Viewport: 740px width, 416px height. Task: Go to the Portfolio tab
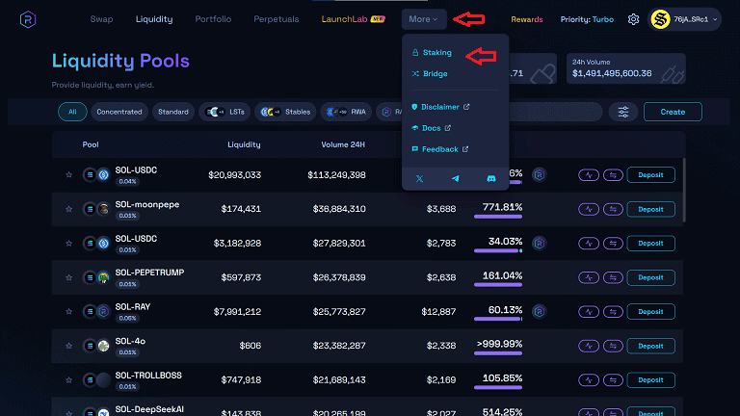point(213,19)
